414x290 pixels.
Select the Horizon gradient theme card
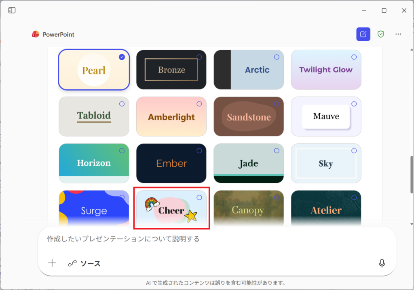point(94,163)
